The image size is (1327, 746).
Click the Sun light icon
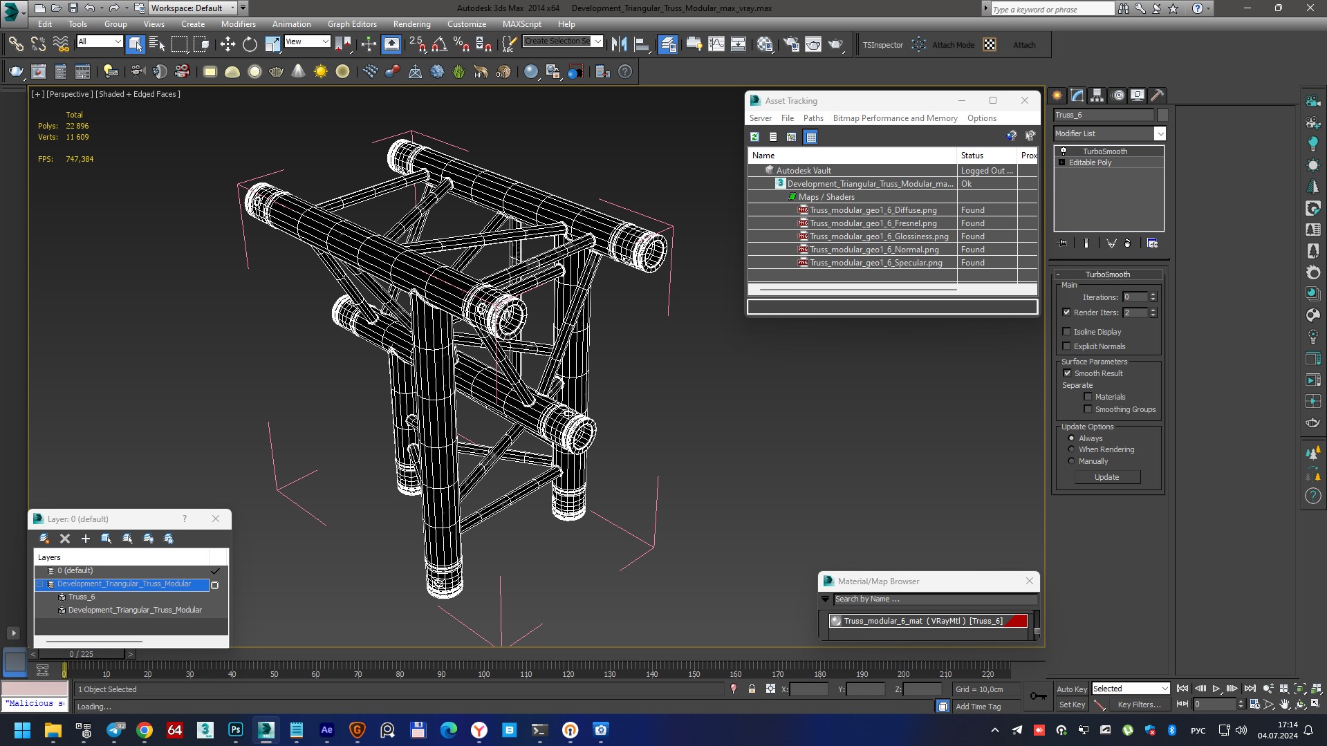coord(320,72)
